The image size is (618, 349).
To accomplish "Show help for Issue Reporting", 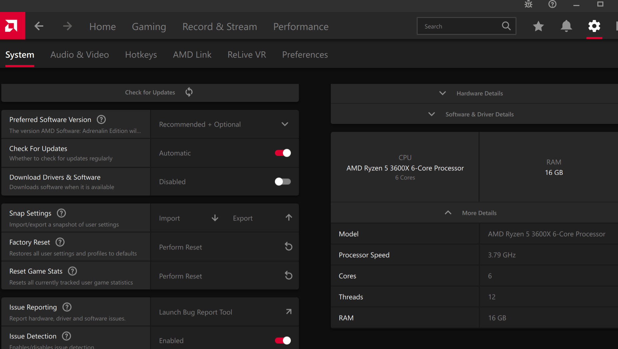I will pos(67,307).
